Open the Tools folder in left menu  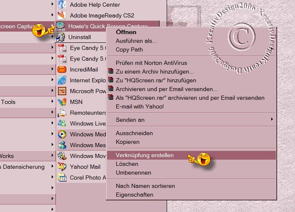pos(27,102)
